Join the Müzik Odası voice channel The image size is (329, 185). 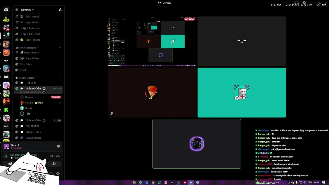click(38, 138)
